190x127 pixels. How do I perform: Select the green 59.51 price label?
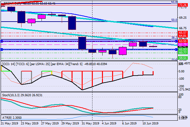pos(183,58)
